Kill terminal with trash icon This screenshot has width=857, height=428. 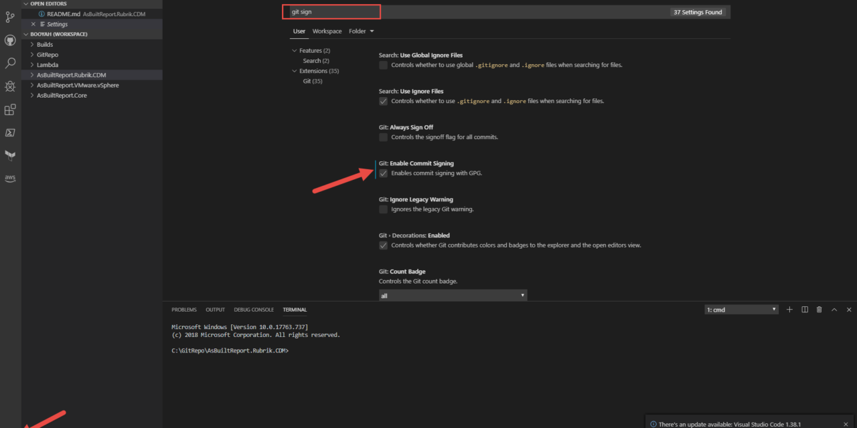click(x=820, y=310)
